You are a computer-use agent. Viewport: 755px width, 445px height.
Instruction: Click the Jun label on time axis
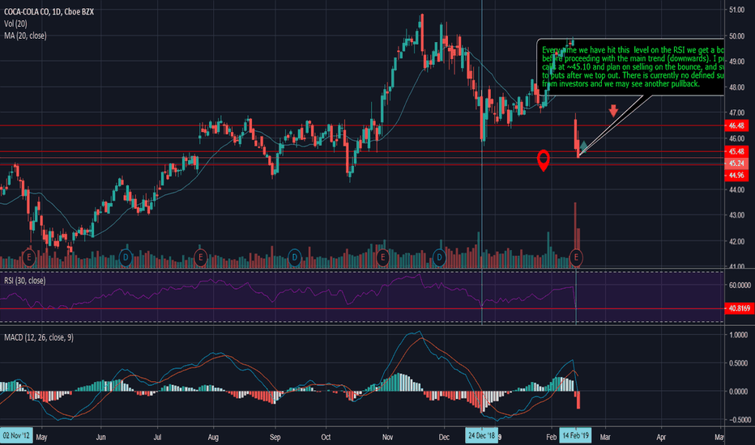pyautogui.click(x=100, y=437)
